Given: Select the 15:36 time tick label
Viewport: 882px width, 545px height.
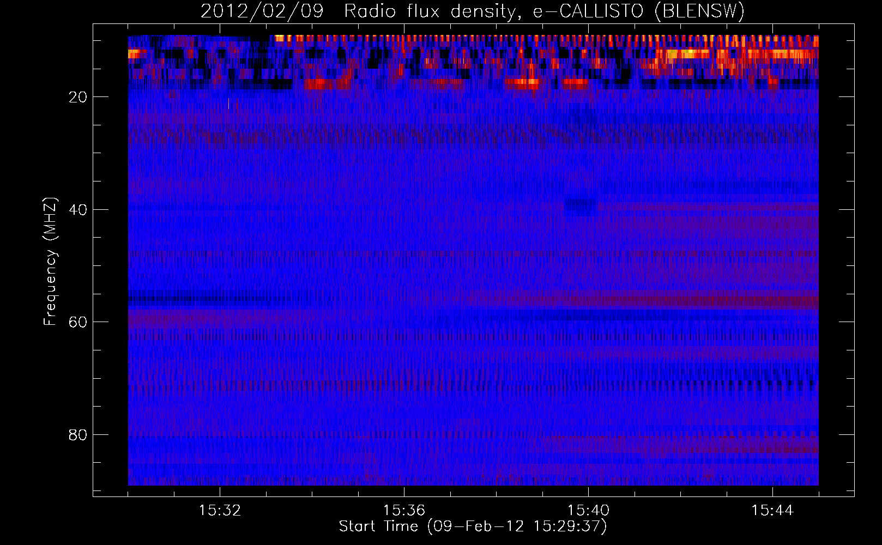Looking at the screenshot, I should point(404,511).
